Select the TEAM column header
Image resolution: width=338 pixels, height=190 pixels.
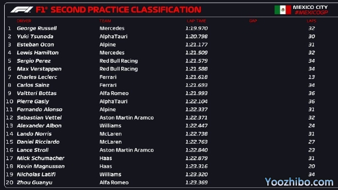105,21
